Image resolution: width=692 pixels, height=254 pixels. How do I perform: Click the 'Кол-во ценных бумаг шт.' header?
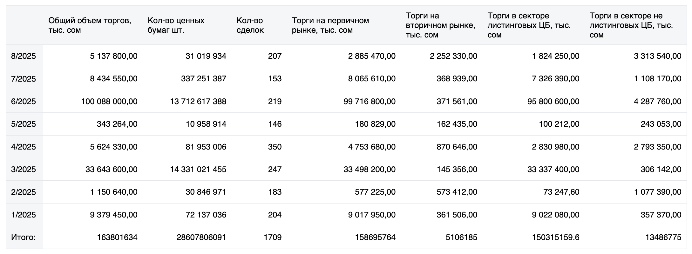pyautogui.click(x=176, y=25)
